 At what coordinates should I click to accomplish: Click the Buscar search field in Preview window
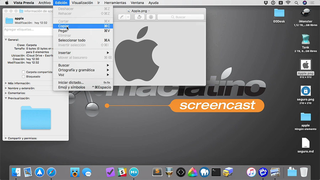click(x=181, y=17)
